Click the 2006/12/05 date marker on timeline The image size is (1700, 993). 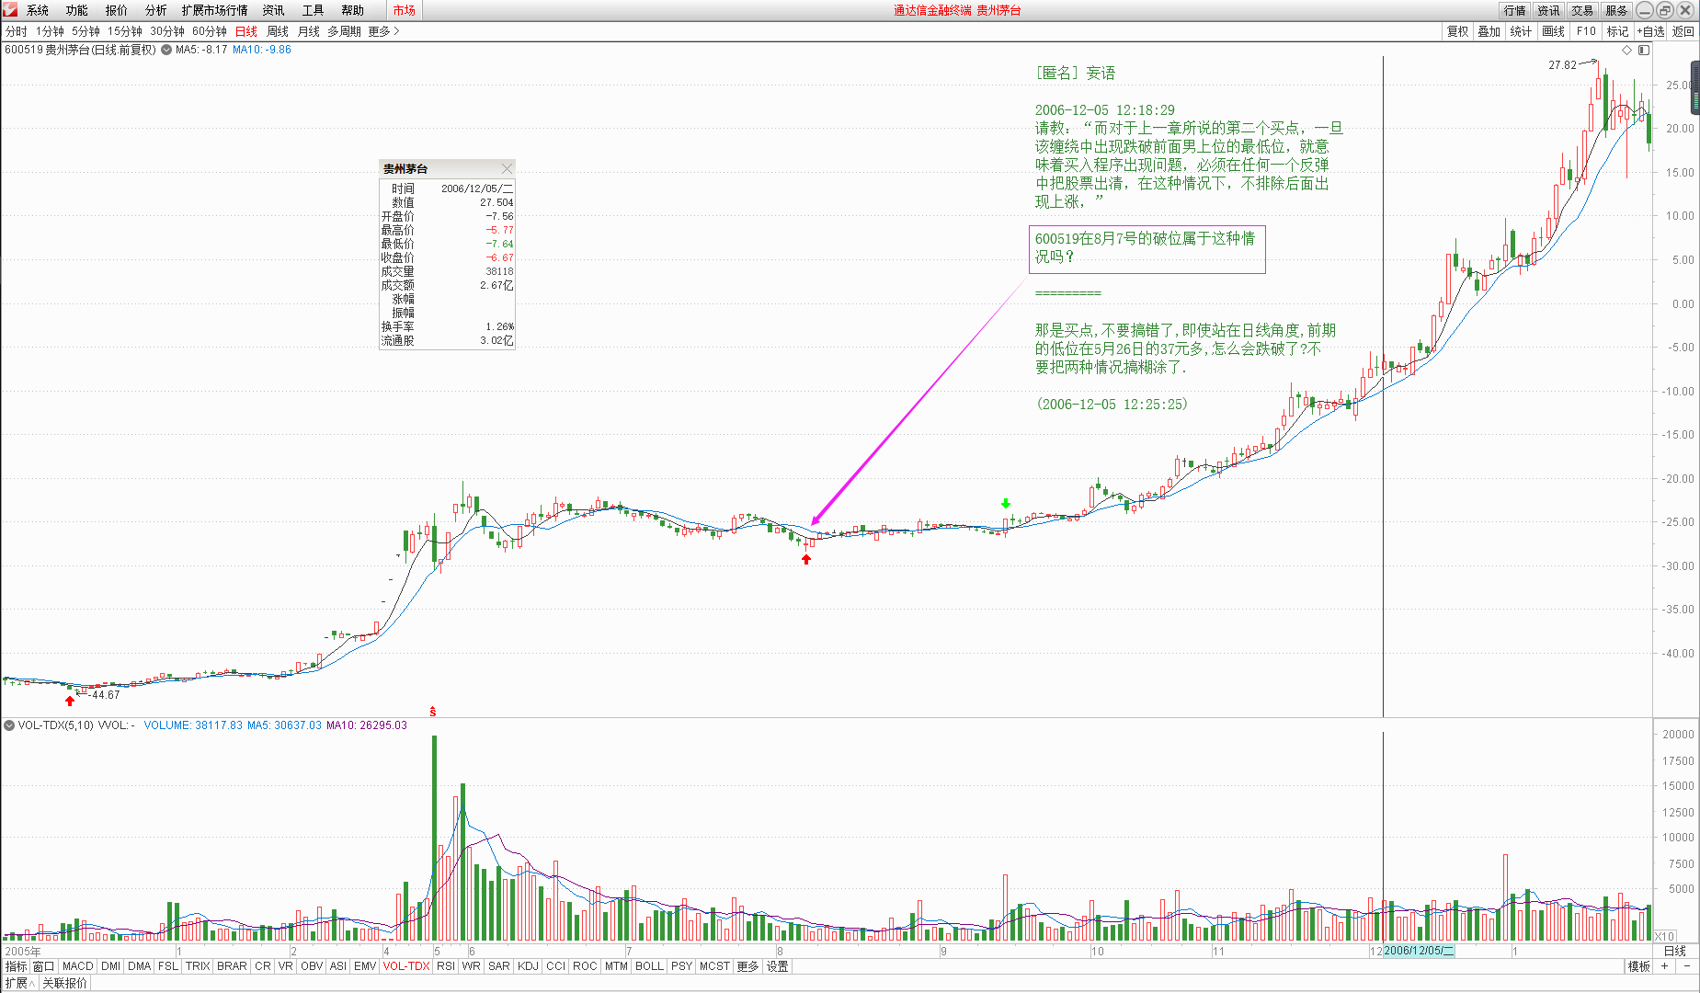click(1419, 951)
